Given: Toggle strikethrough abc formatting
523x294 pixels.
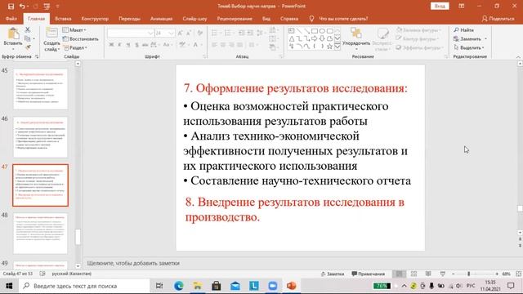Looking at the screenshot, I should coord(145,45).
